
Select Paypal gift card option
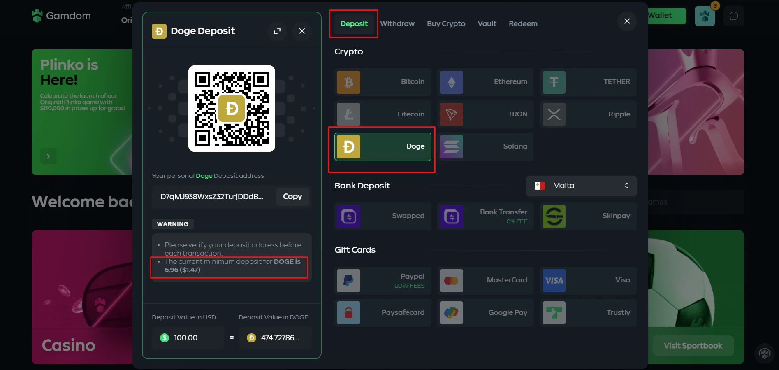383,281
